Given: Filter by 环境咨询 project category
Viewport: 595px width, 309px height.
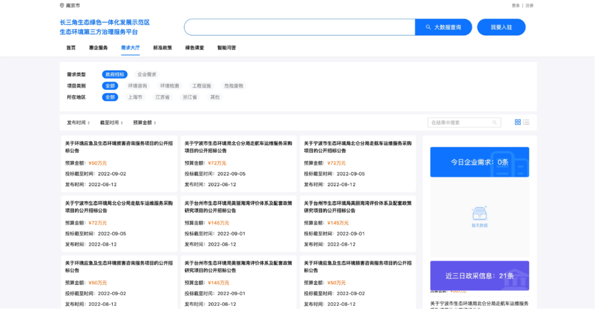Looking at the screenshot, I should point(137,86).
